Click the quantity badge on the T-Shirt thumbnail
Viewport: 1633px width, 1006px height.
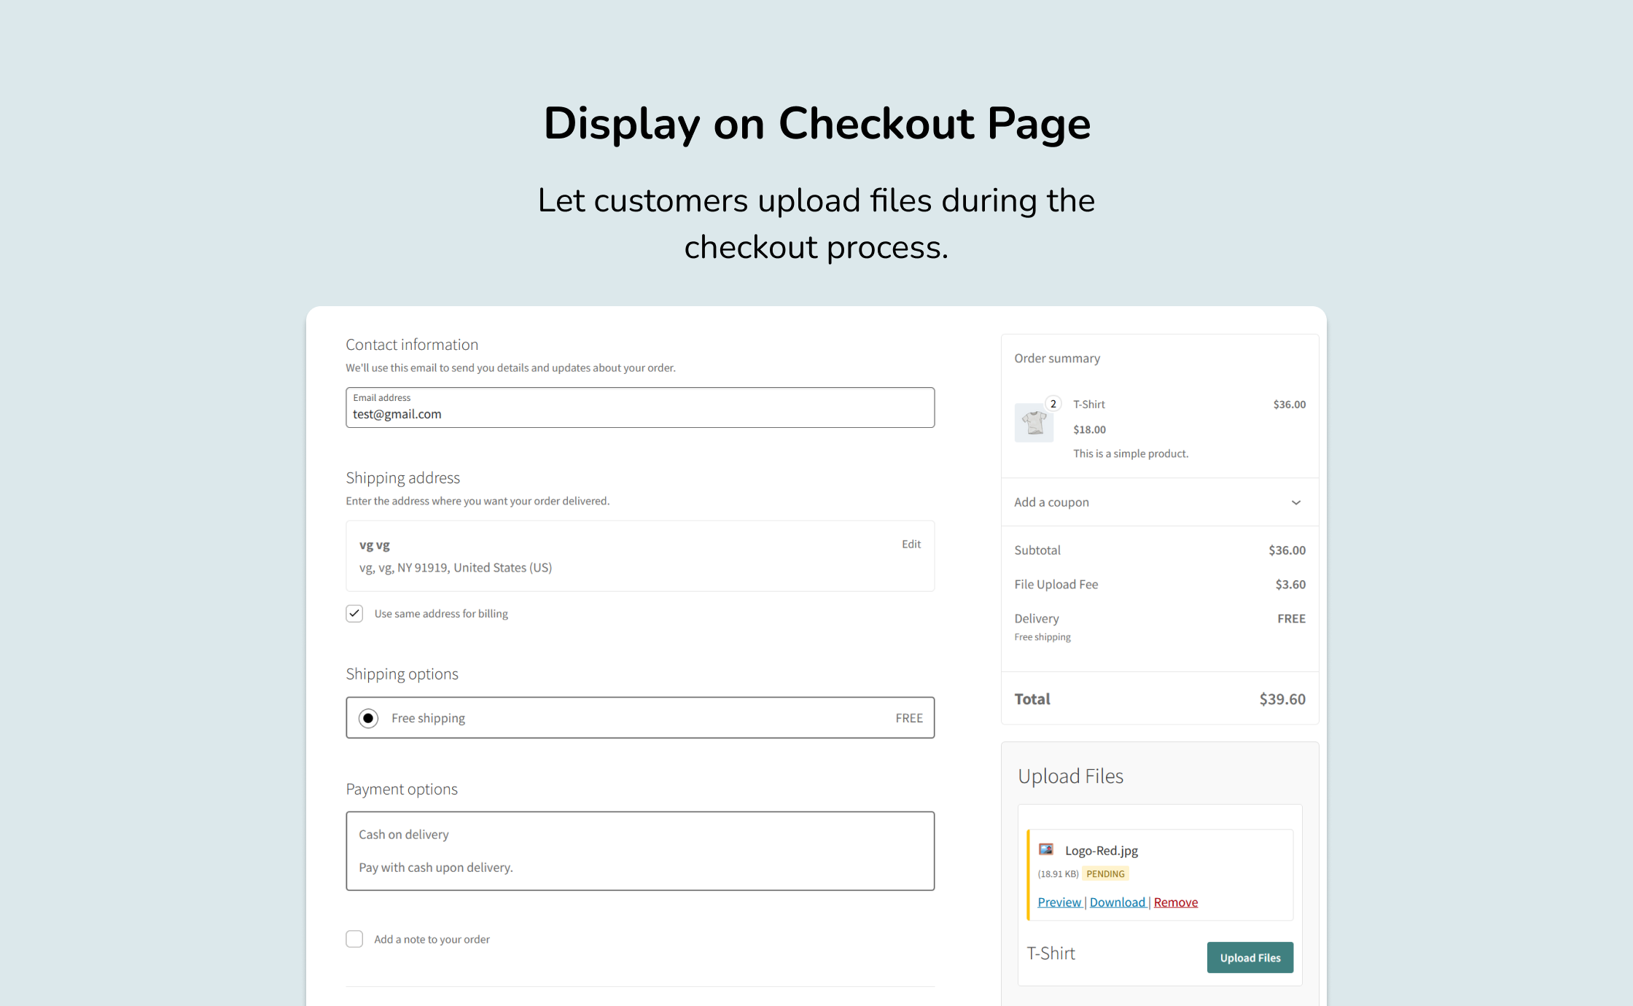[x=1053, y=404]
